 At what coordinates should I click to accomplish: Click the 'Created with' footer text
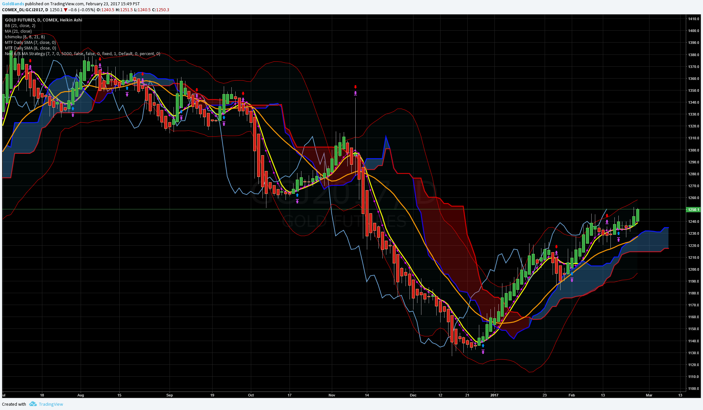point(14,404)
